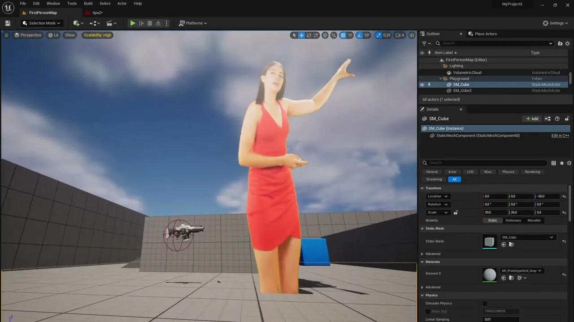
Task: Select the Move tool in viewport toolbar
Action: tap(301, 35)
